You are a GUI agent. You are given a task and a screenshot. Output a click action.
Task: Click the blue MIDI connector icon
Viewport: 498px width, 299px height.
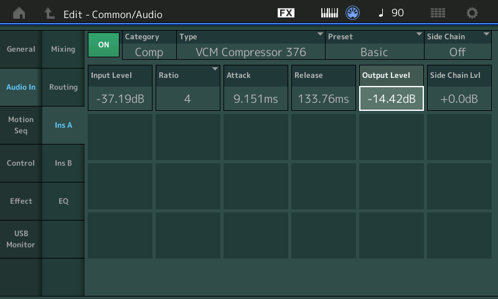pyautogui.click(x=353, y=13)
